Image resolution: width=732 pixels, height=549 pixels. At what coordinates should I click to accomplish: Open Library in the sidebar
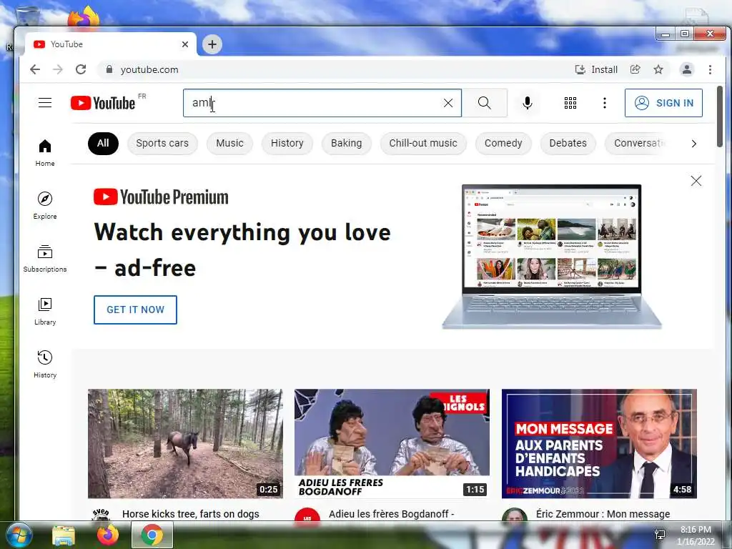coord(45,312)
